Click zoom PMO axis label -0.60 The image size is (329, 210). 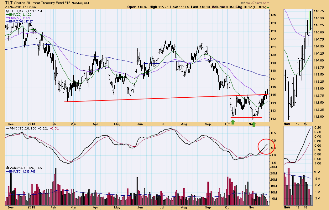(317, 146)
